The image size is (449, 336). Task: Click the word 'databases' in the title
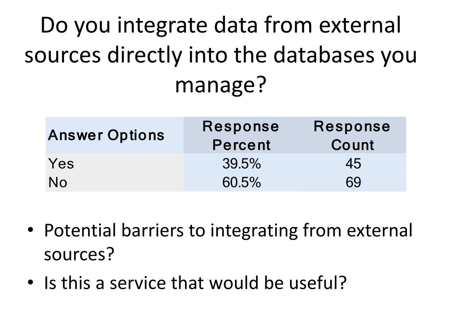pos(324,55)
